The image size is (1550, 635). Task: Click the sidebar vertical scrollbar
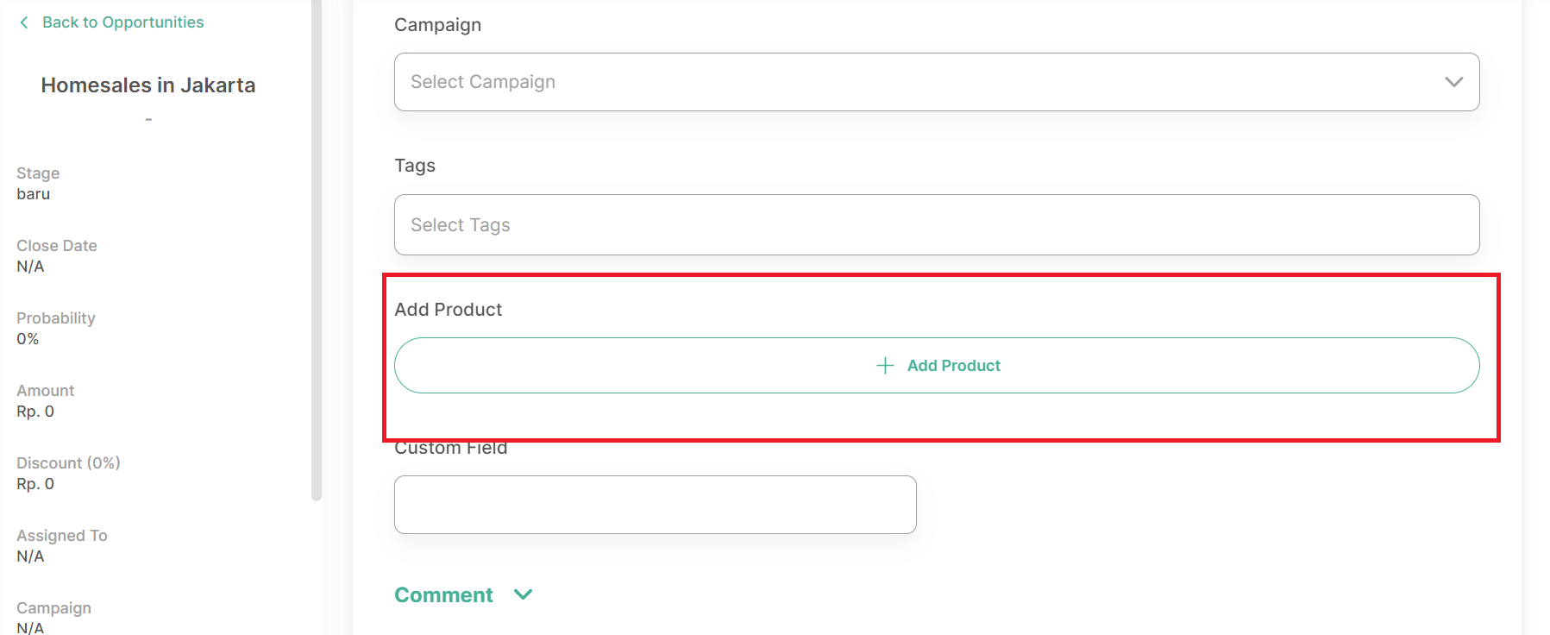pyautogui.click(x=317, y=250)
